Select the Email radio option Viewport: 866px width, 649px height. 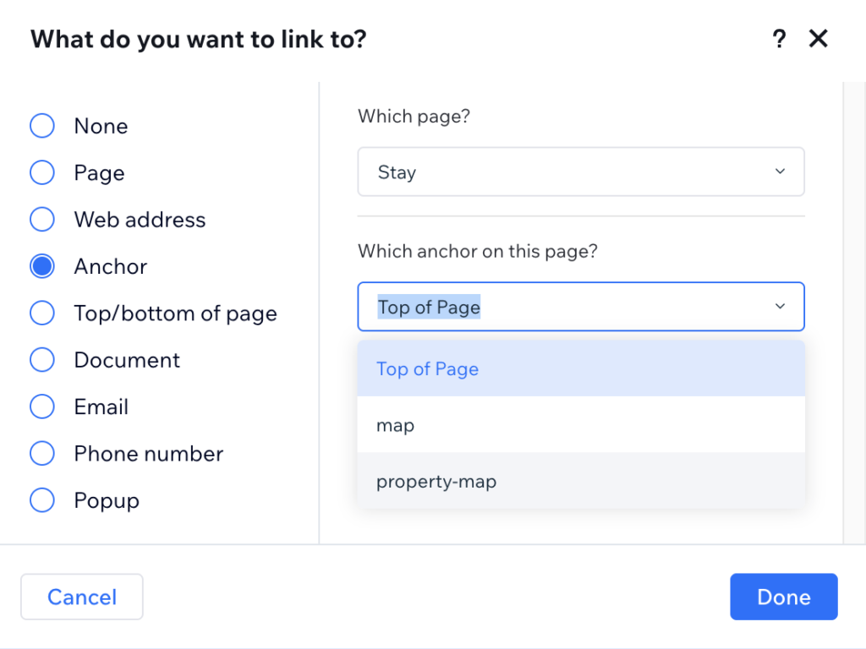[x=42, y=407]
